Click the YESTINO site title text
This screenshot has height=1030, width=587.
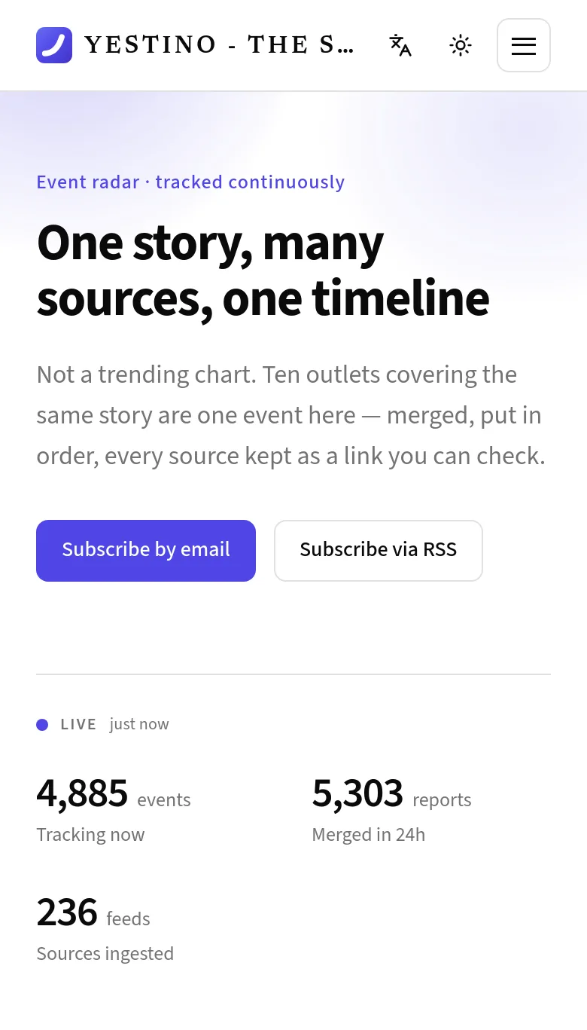pos(219,45)
